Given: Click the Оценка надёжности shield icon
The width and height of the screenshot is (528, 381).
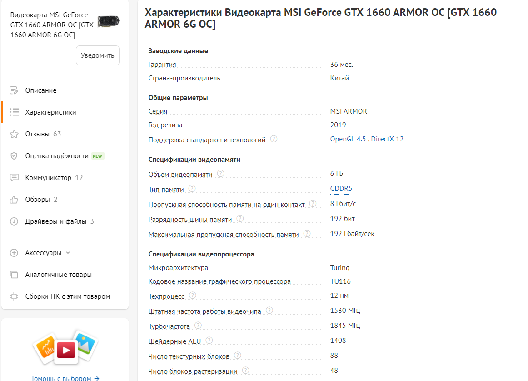Looking at the screenshot, I should click(14, 156).
